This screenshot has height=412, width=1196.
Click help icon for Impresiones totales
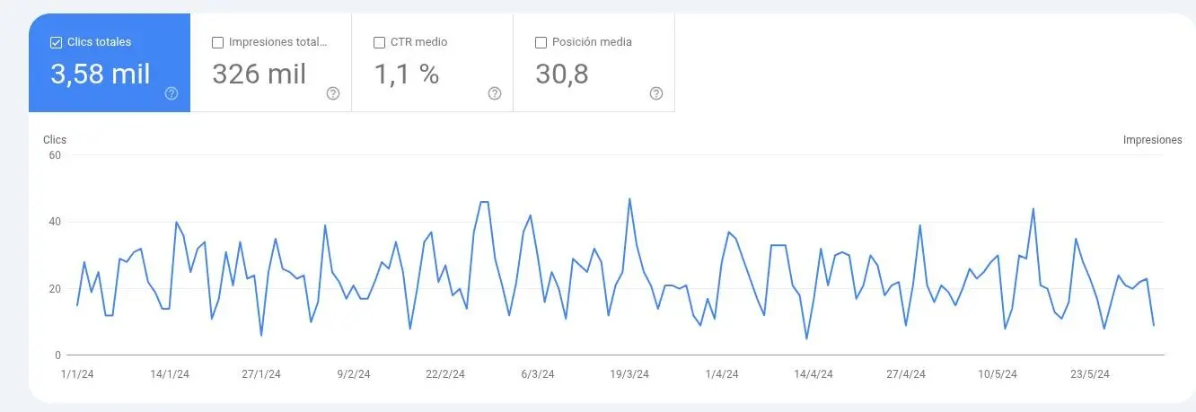coord(333,93)
